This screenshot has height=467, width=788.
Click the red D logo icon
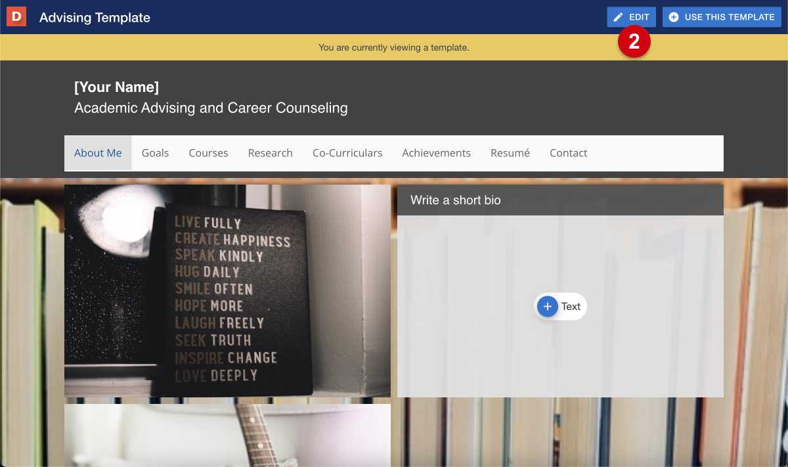[16, 17]
